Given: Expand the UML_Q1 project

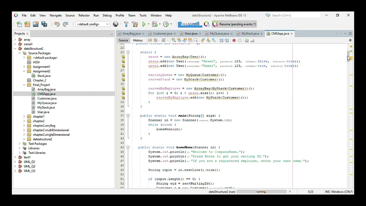Looking at the screenshot, I should (x=15, y=162).
